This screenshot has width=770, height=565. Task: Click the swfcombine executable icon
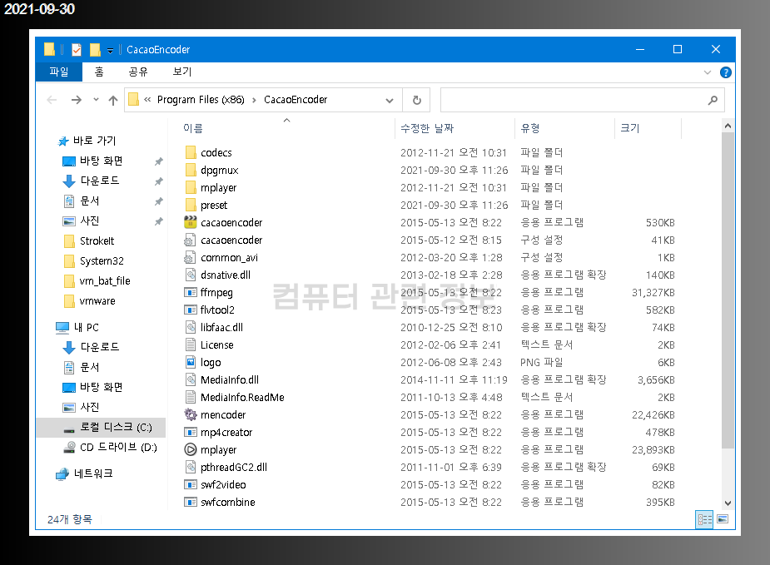(190, 502)
